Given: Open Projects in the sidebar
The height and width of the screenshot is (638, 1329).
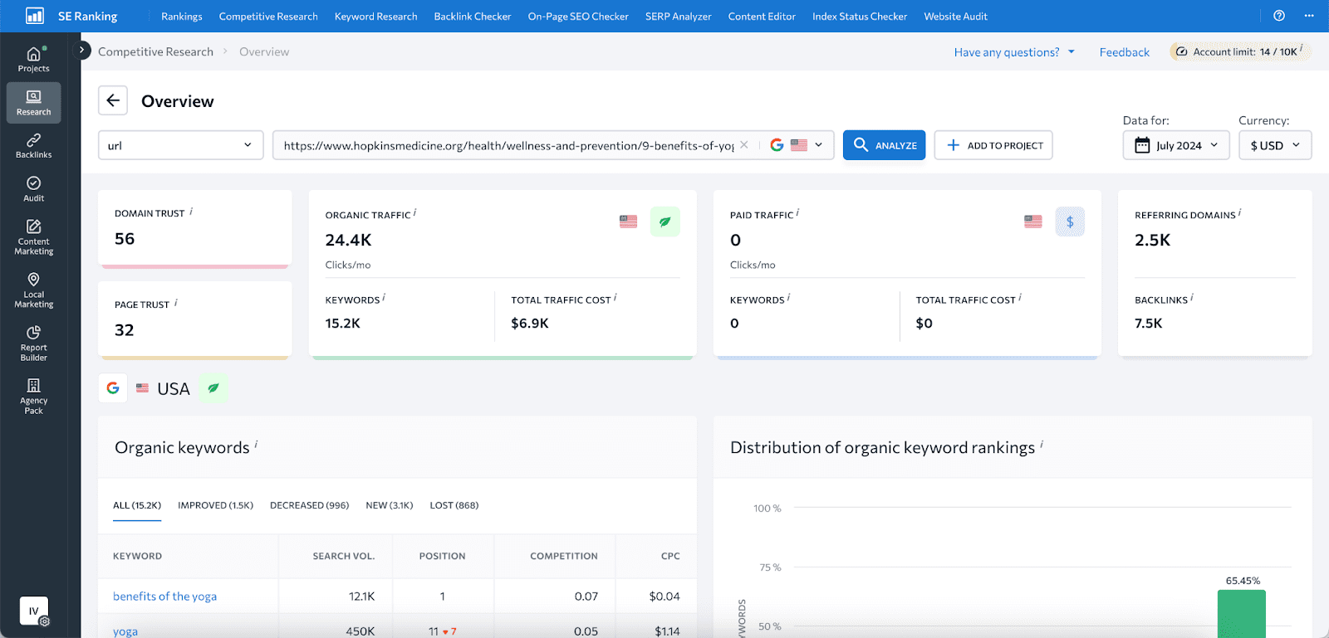Looking at the screenshot, I should click(x=33, y=59).
